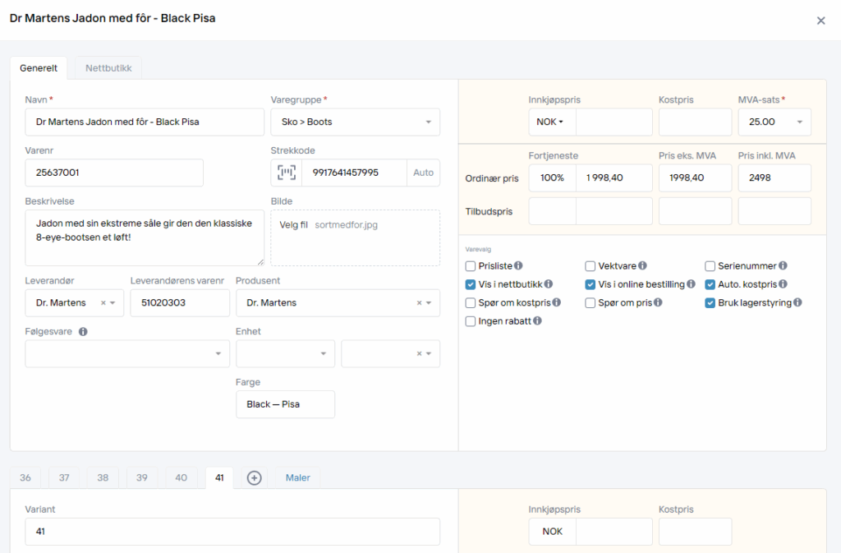Screen dimensions: 841x553
Task: Open the Maler templates button
Action: (x=297, y=478)
